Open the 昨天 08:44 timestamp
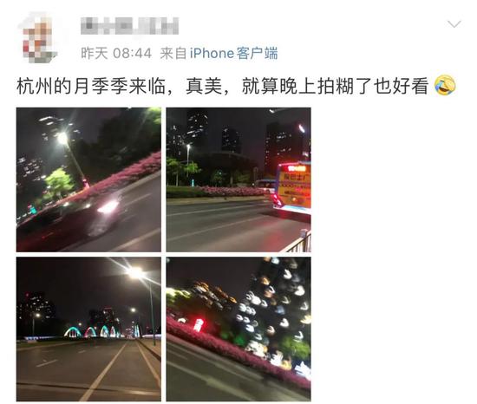 click(116, 54)
